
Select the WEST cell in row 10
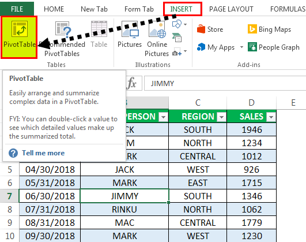198,236
